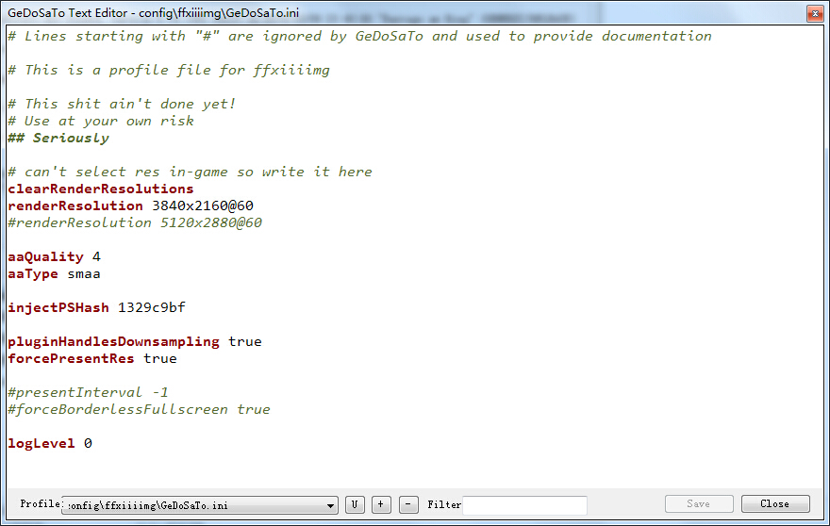Image resolution: width=830 pixels, height=526 pixels.
Task: Click the 'profile file for ffxiiiimg' comment
Action: click(168, 71)
